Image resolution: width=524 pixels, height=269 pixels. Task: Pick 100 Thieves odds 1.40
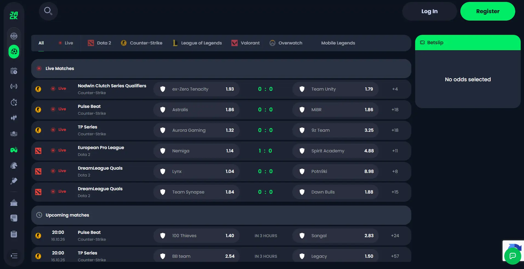coord(196,236)
